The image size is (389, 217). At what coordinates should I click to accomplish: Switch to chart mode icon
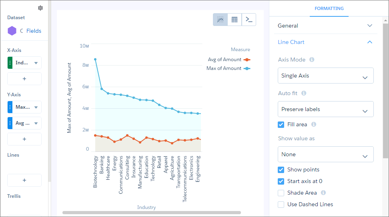tap(220, 20)
